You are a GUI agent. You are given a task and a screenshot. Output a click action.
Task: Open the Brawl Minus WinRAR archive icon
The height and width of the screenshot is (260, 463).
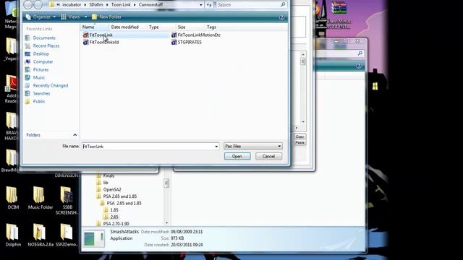[339, 14]
